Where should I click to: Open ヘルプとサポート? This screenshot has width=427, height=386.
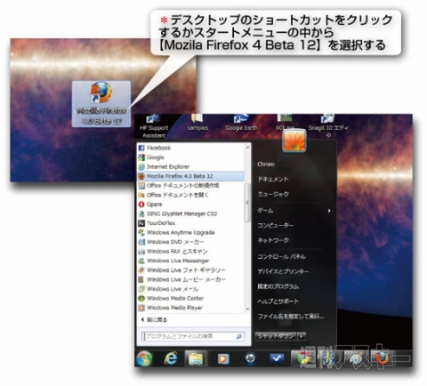coord(278,302)
